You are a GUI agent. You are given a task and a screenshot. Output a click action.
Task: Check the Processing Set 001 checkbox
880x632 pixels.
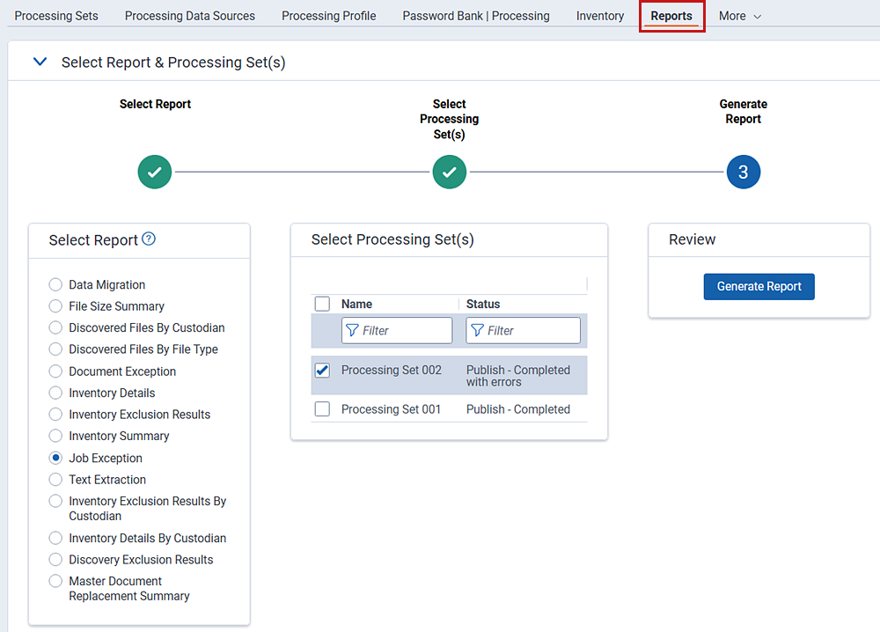(322, 409)
